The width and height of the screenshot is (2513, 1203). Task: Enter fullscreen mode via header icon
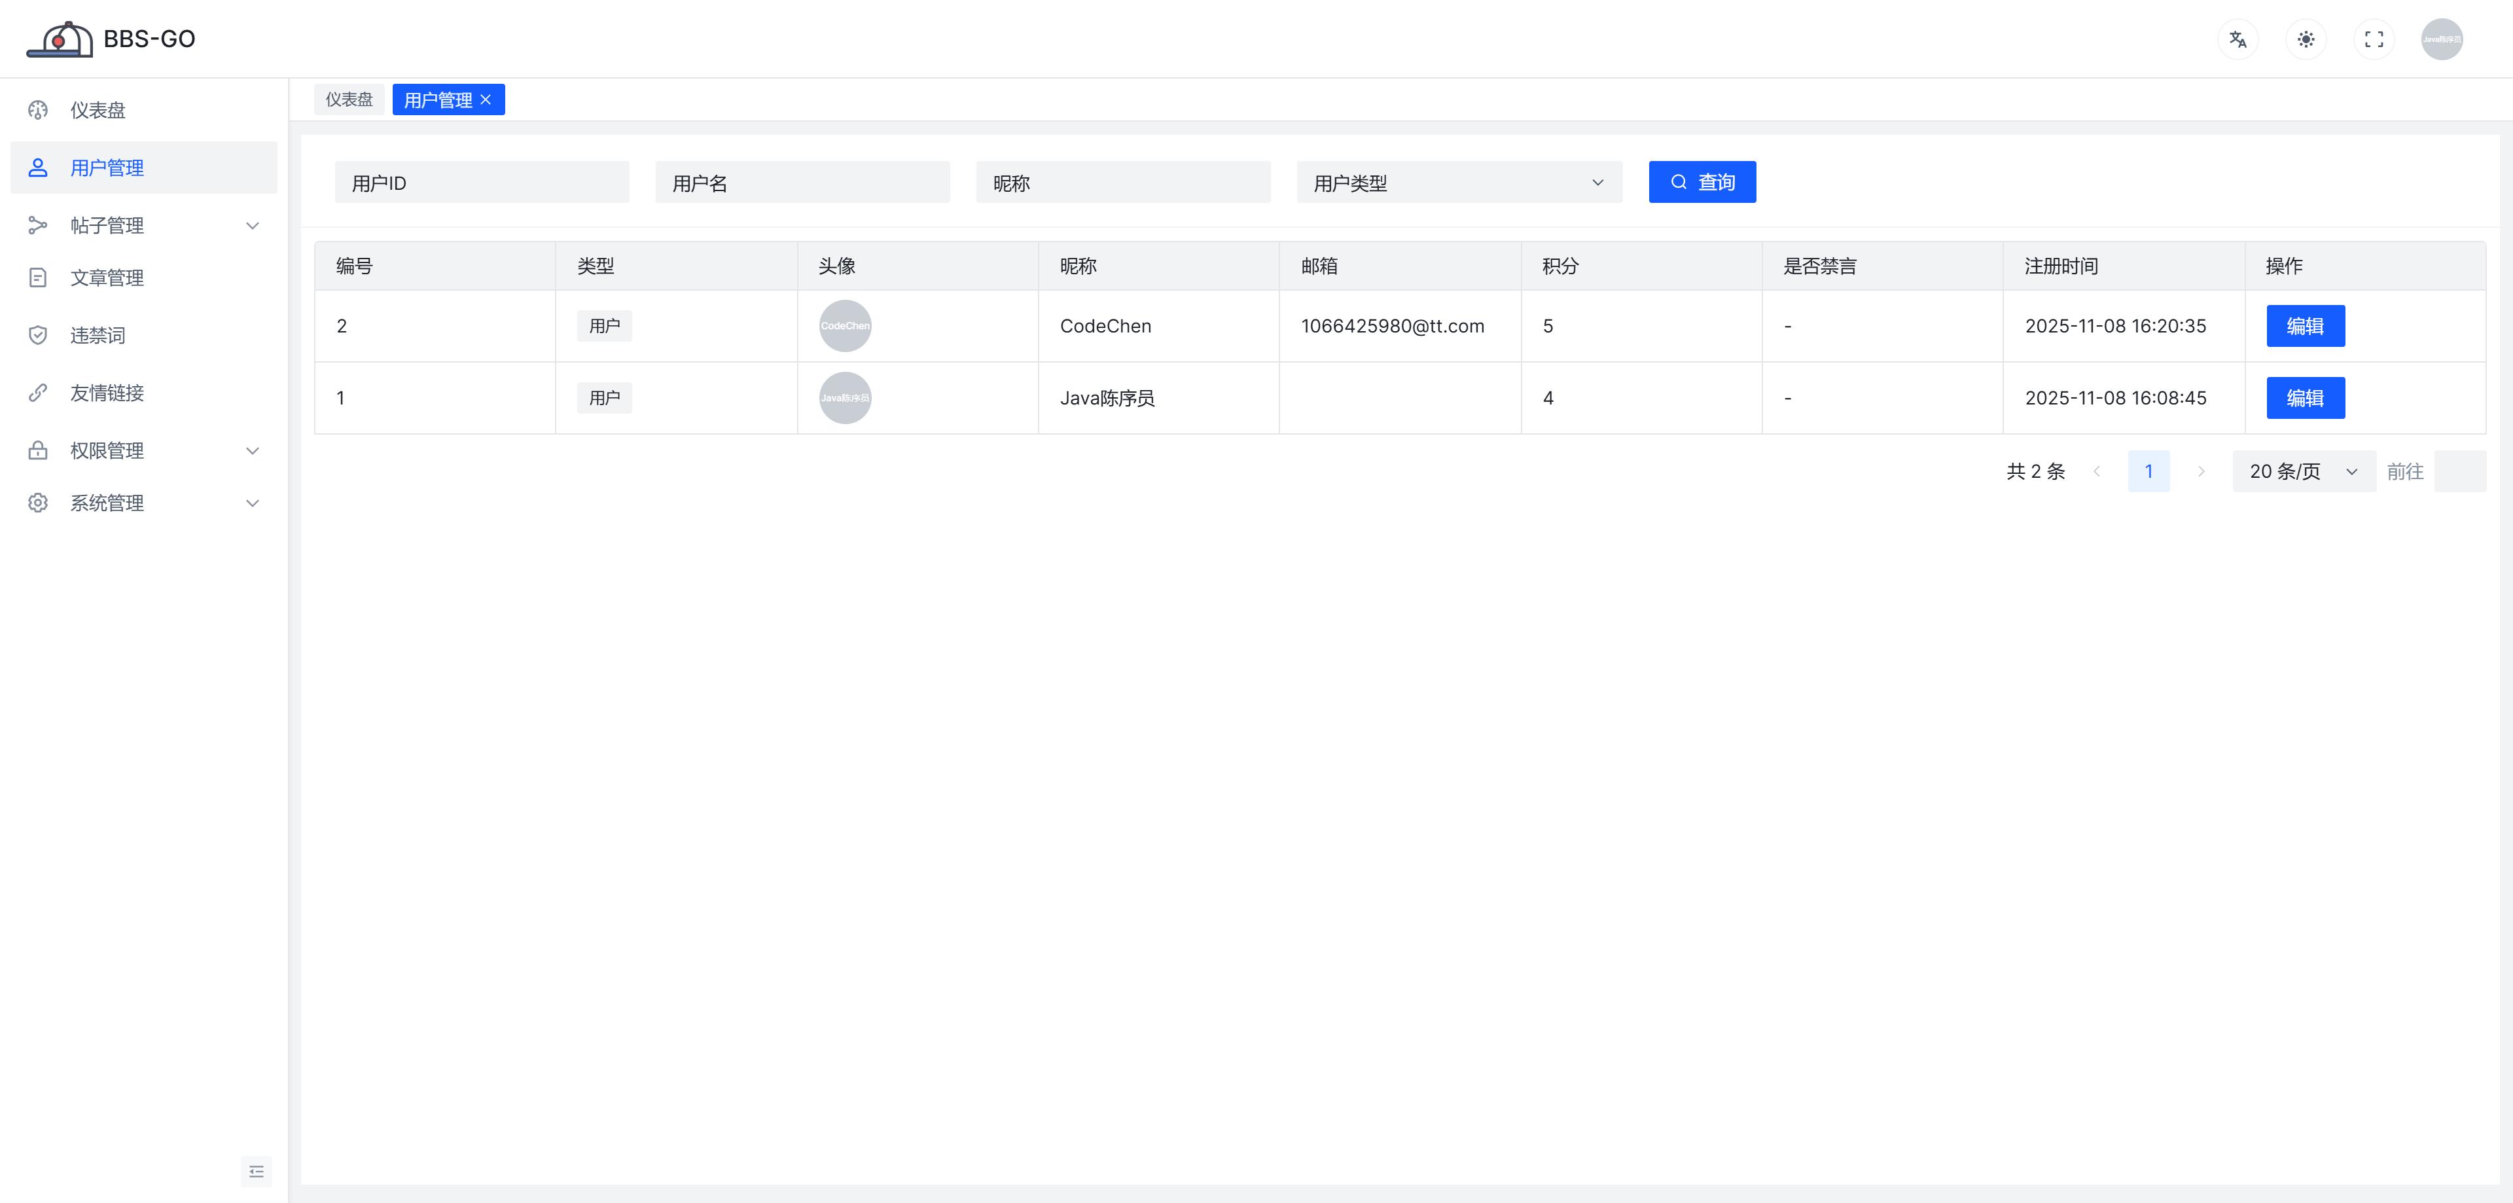click(x=2374, y=39)
